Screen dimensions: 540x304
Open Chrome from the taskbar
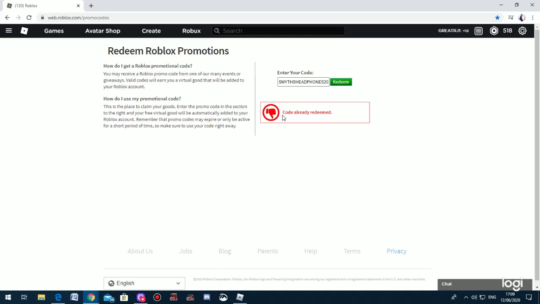pyautogui.click(x=91, y=297)
